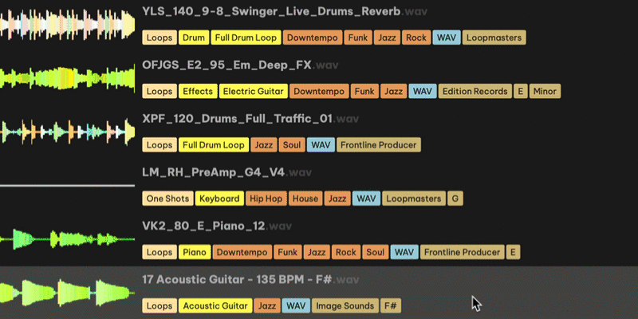This screenshot has height=319, width=638.
Task: Click WAV tag on VK2_80_E_Piano row
Action: pyautogui.click(x=404, y=252)
